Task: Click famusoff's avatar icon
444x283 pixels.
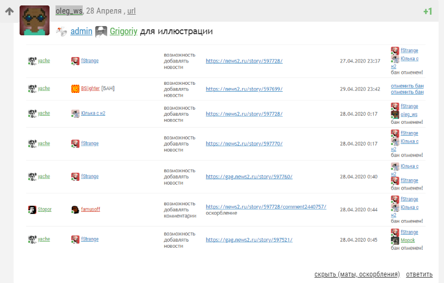Action: pos(75,210)
